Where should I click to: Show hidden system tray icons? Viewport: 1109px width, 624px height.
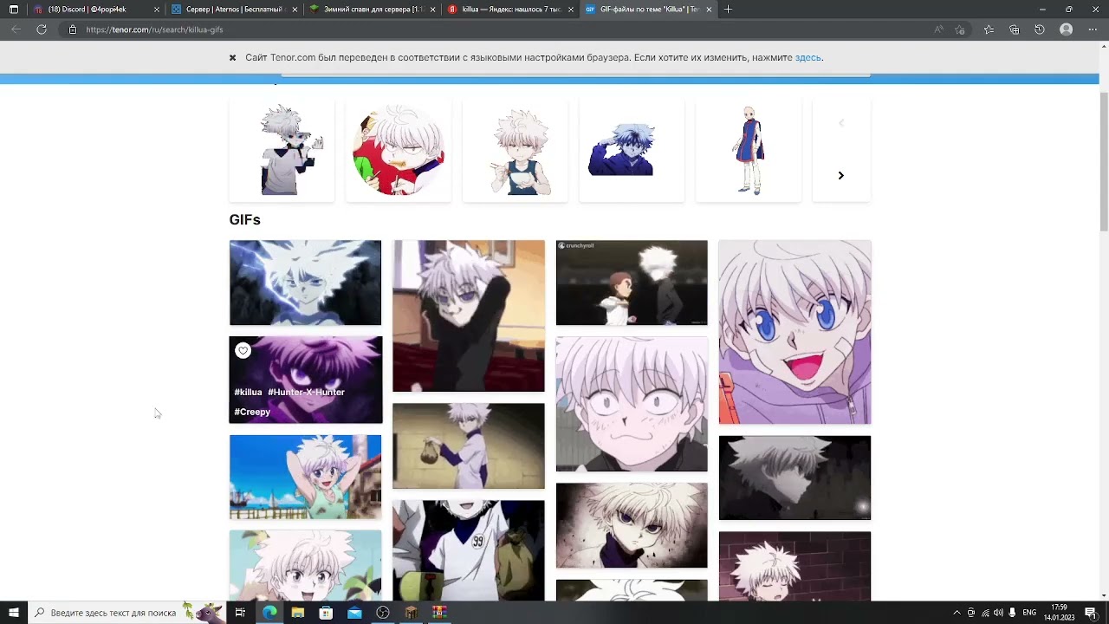coord(957,613)
